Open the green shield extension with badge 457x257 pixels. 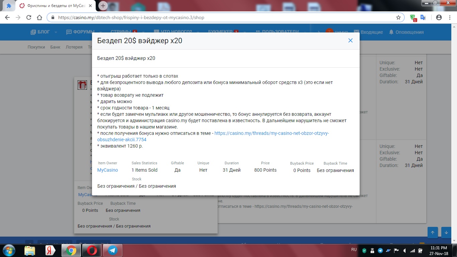[413, 18]
